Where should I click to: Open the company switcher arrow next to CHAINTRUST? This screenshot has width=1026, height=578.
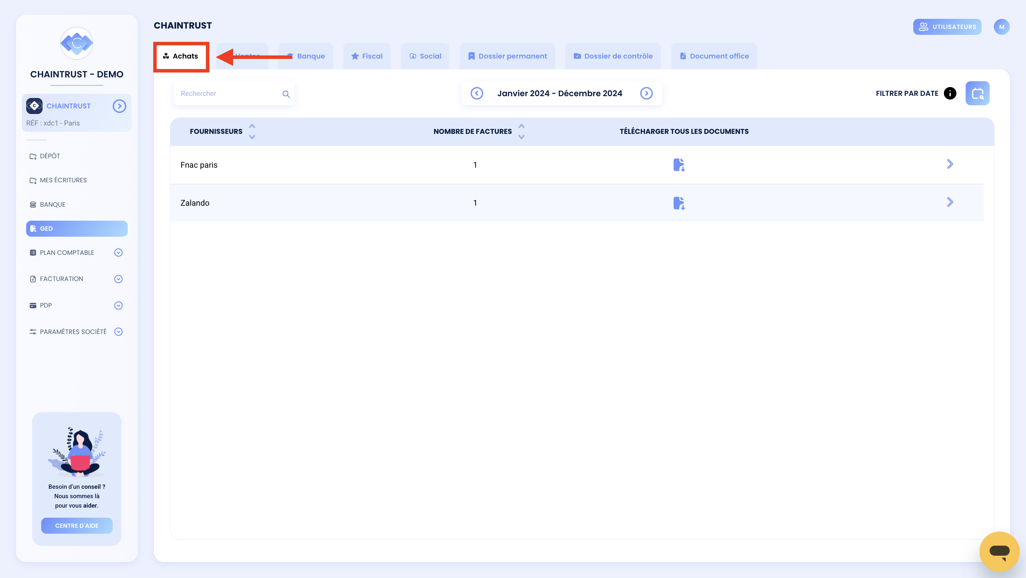(119, 106)
